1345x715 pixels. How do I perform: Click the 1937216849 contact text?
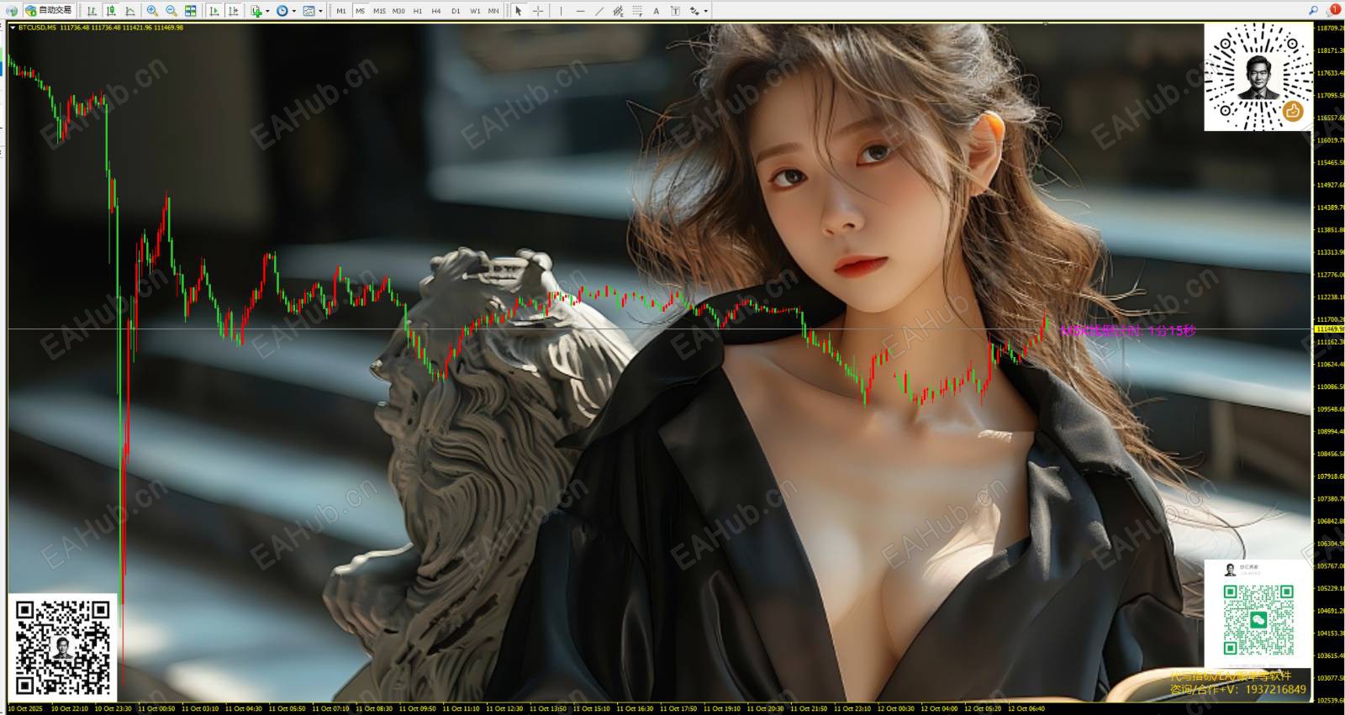(1276, 690)
